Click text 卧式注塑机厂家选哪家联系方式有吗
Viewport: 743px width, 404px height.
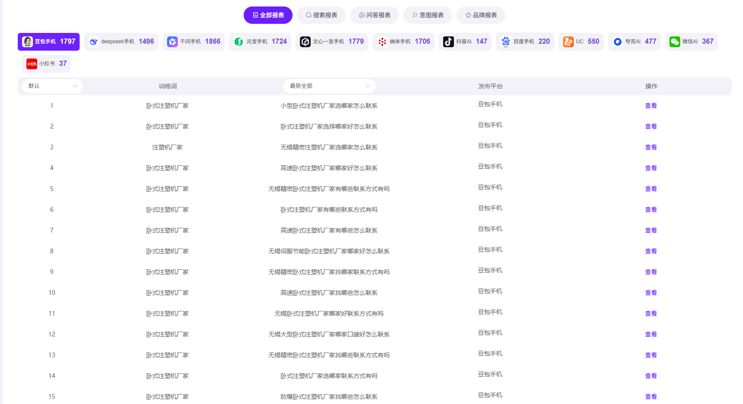pyautogui.click(x=329, y=376)
